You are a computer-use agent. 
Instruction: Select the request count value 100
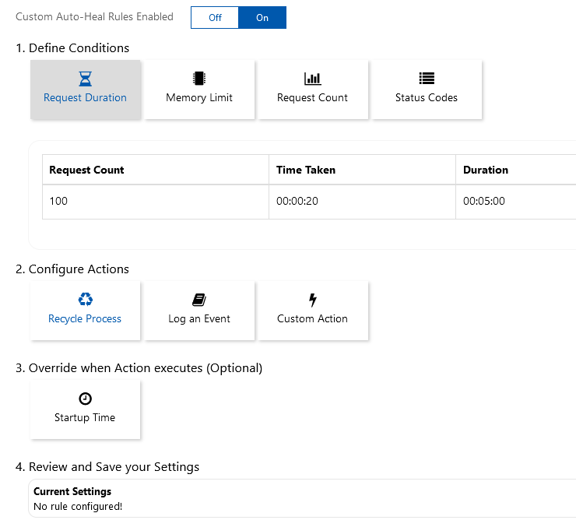pos(58,201)
